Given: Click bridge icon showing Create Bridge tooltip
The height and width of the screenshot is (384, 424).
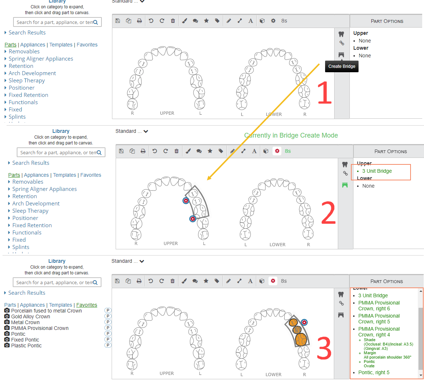Looking at the screenshot, I should [341, 55].
